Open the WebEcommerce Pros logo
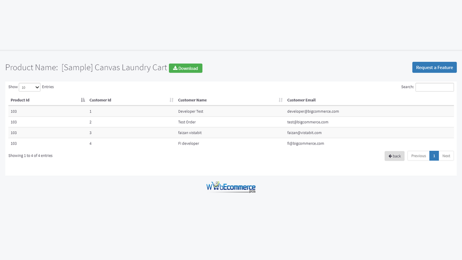This screenshot has width=462, height=260. pos(231,187)
